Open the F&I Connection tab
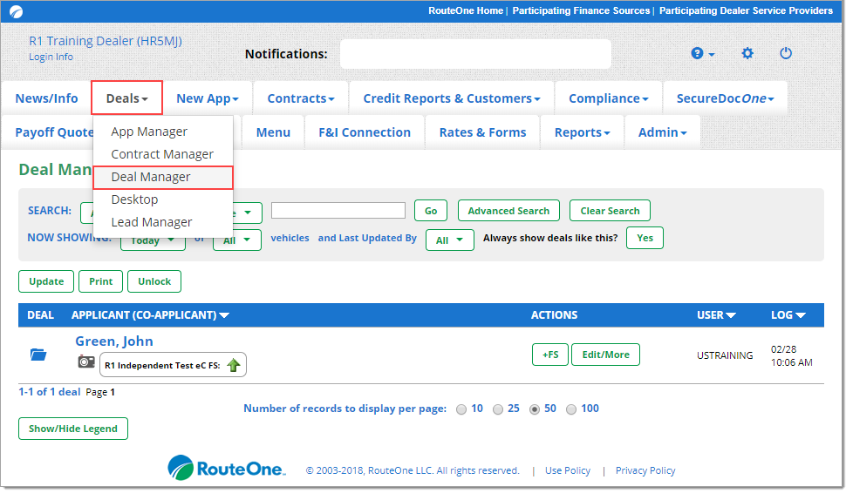The height and width of the screenshot is (500, 846). [365, 132]
